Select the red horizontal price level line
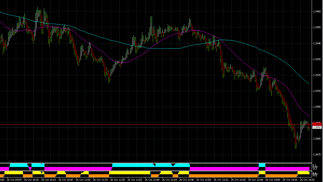The width and height of the screenshot is (323, 182). 156,124
